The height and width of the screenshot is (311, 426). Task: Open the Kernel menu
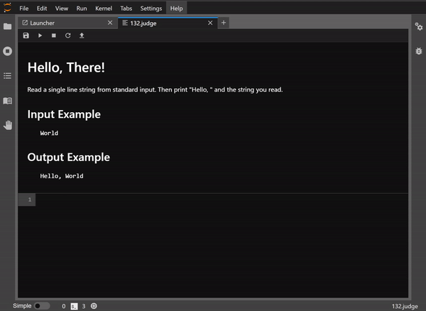[x=104, y=9]
